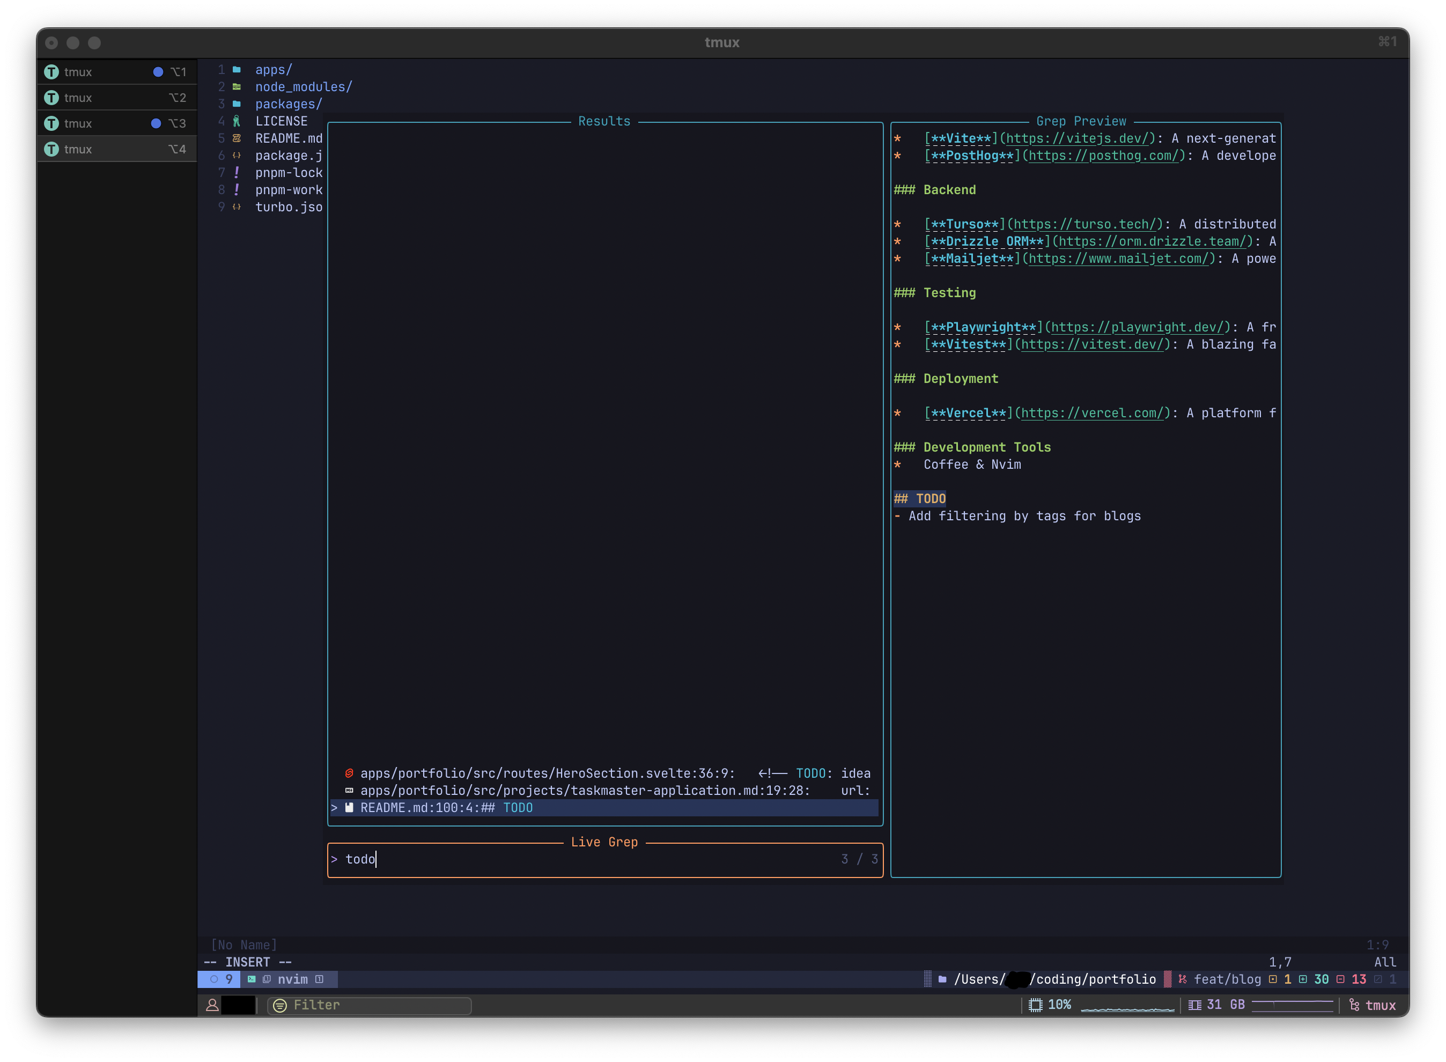The height and width of the screenshot is (1062, 1446).
Task: Click the folder icon beside apps/
Action: tap(237, 69)
